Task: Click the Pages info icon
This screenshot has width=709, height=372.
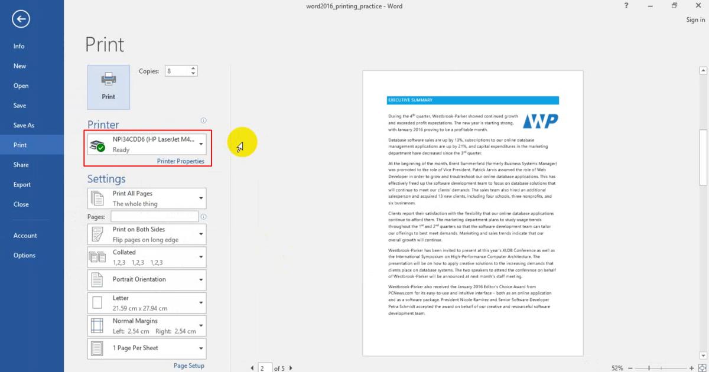Action: (x=203, y=217)
